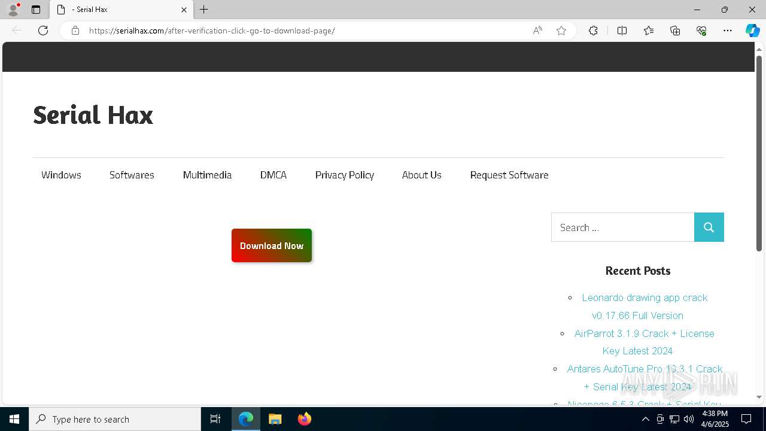
Task: Click the search magnifier button
Action: (x=709, y=227)
